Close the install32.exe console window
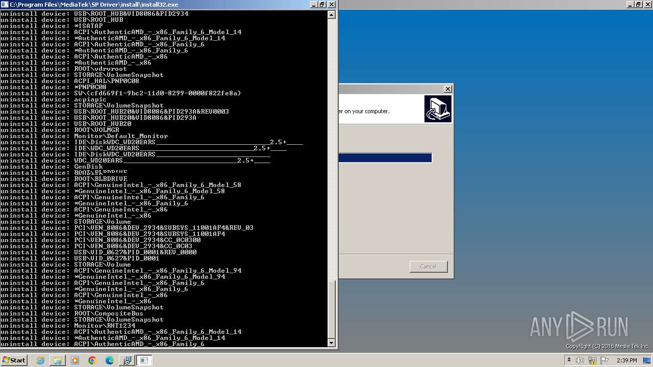653x367 pixels. point(332,4)
